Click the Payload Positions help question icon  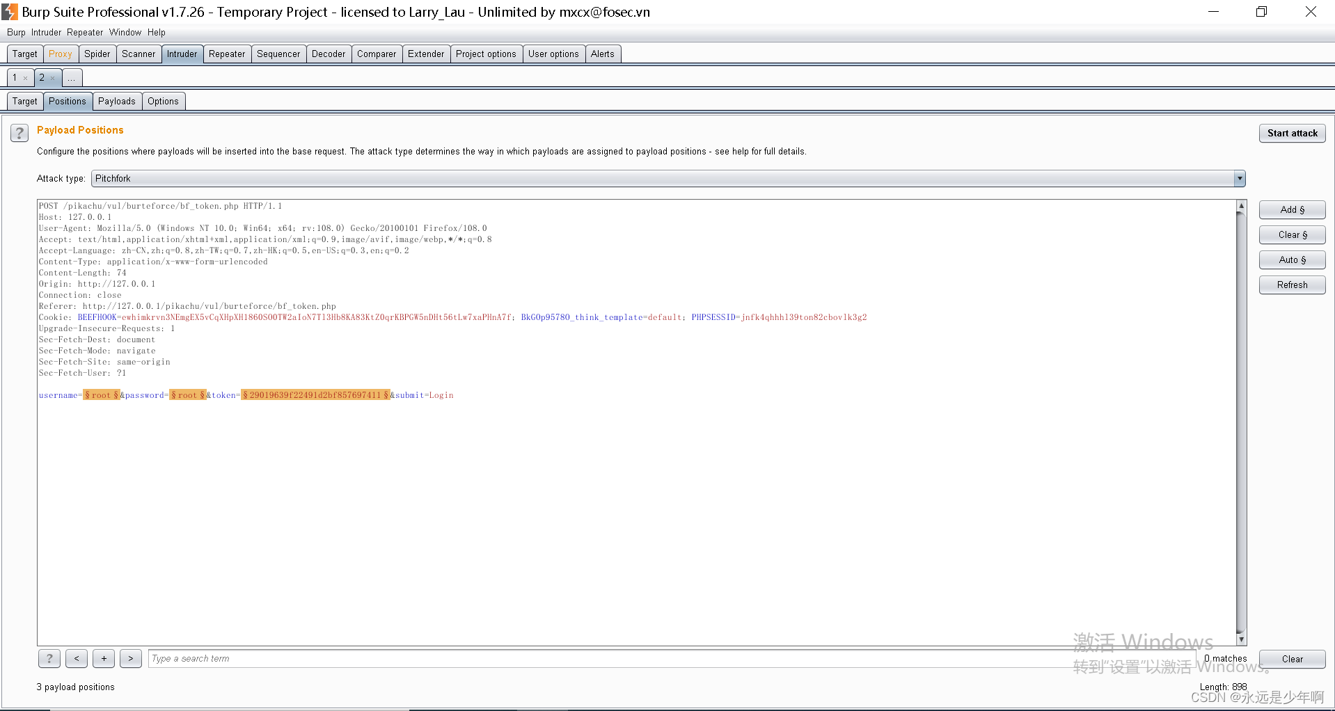tap(19, 133)
